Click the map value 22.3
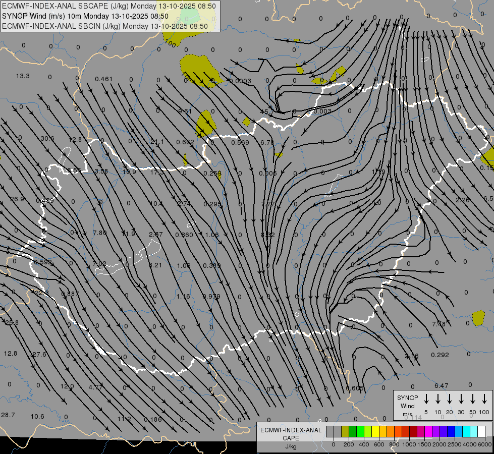Viewport: 494px width, 454px height. (x=41, y=293)
